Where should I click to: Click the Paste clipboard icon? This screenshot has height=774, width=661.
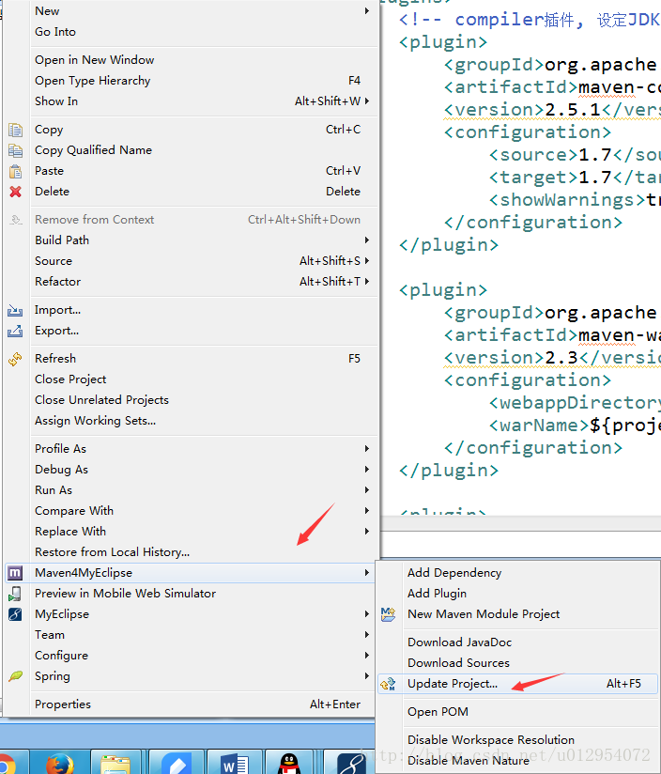tap(15, 171)
